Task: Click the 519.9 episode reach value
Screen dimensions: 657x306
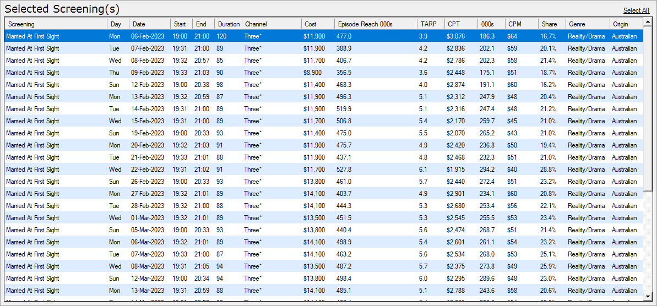Action: pos(344,109)
